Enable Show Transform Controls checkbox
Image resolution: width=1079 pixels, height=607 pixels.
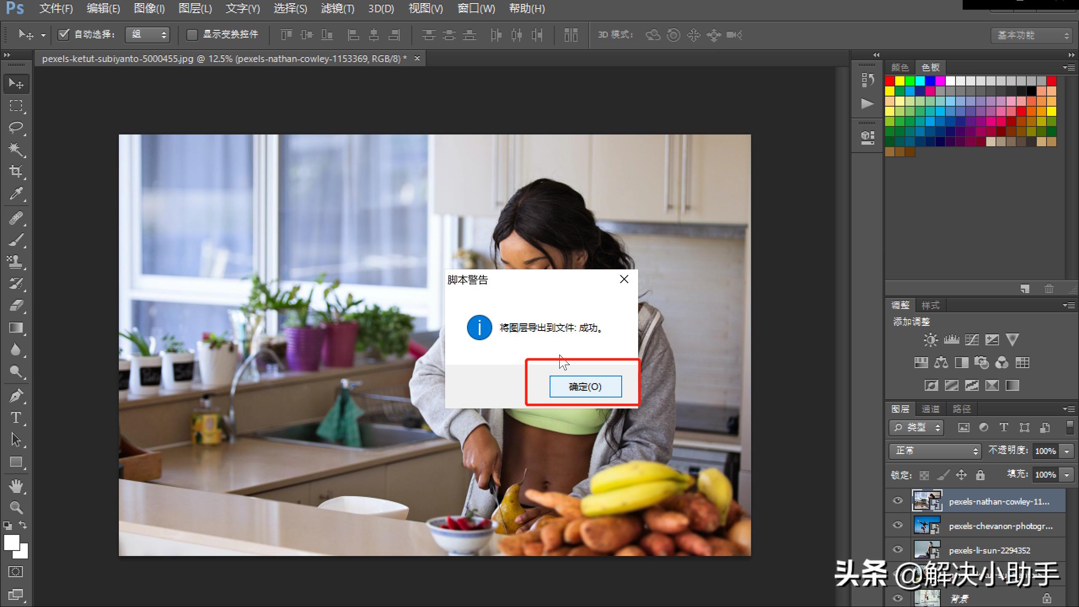click(192, 35)
